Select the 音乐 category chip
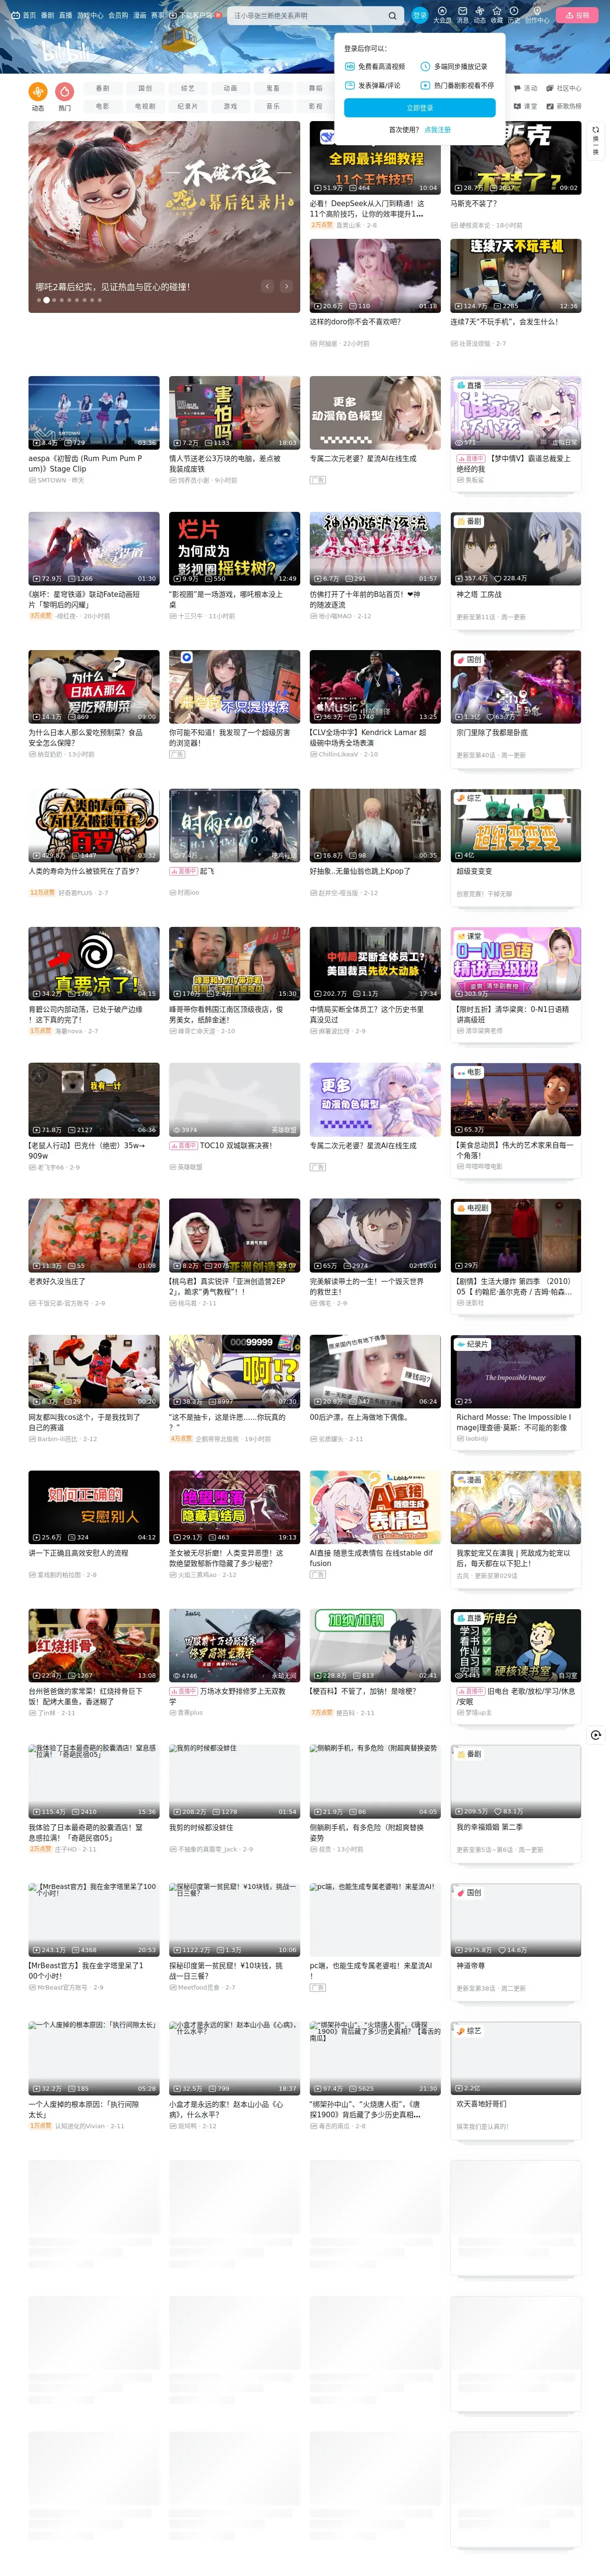This screenshot has width=610, height=2576. coord(273,106)
